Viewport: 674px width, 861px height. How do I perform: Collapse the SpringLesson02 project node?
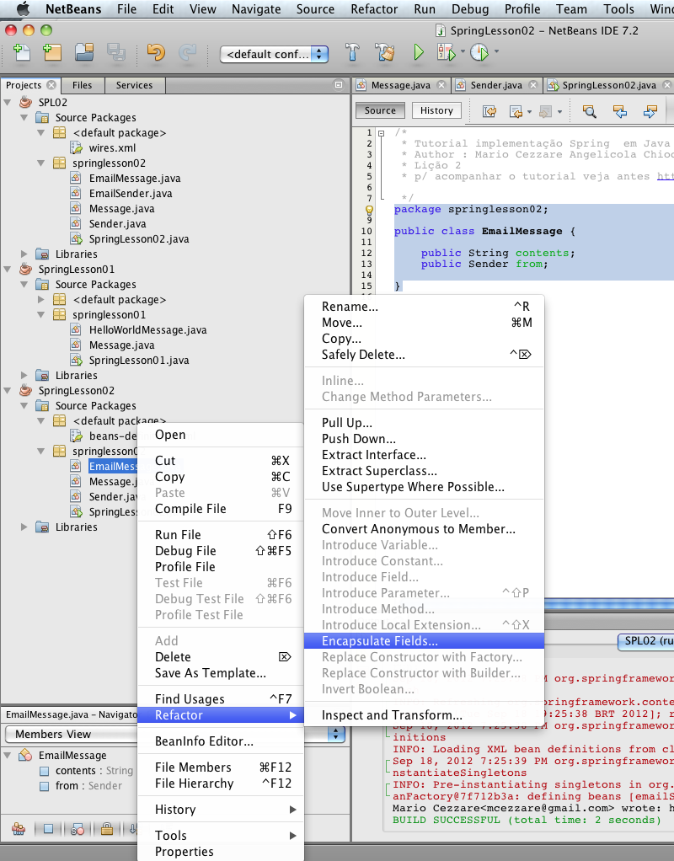[8, 390]
